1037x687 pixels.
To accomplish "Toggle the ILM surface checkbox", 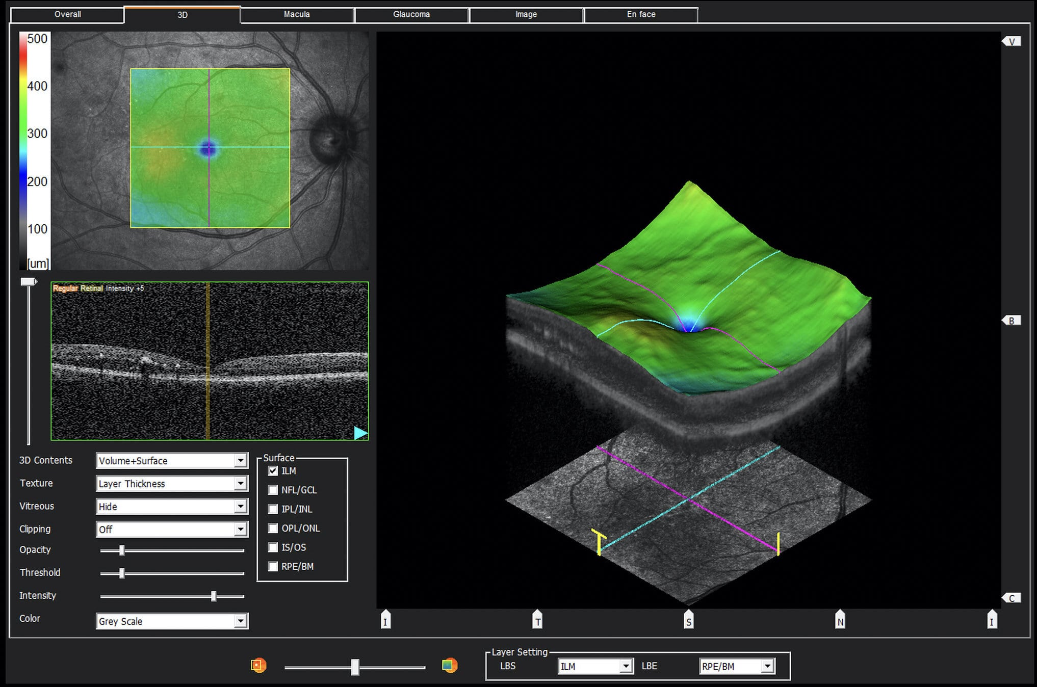I will click(273, 471).
